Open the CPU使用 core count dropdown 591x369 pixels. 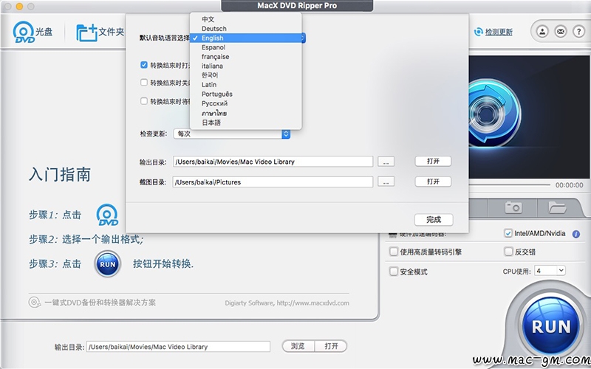coord(550,270)
